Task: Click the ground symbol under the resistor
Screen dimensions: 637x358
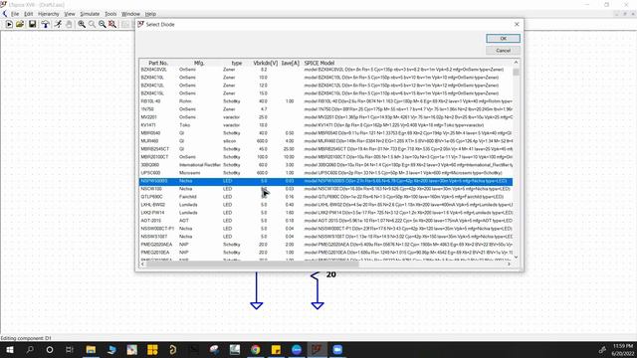Action: [318, 305]
